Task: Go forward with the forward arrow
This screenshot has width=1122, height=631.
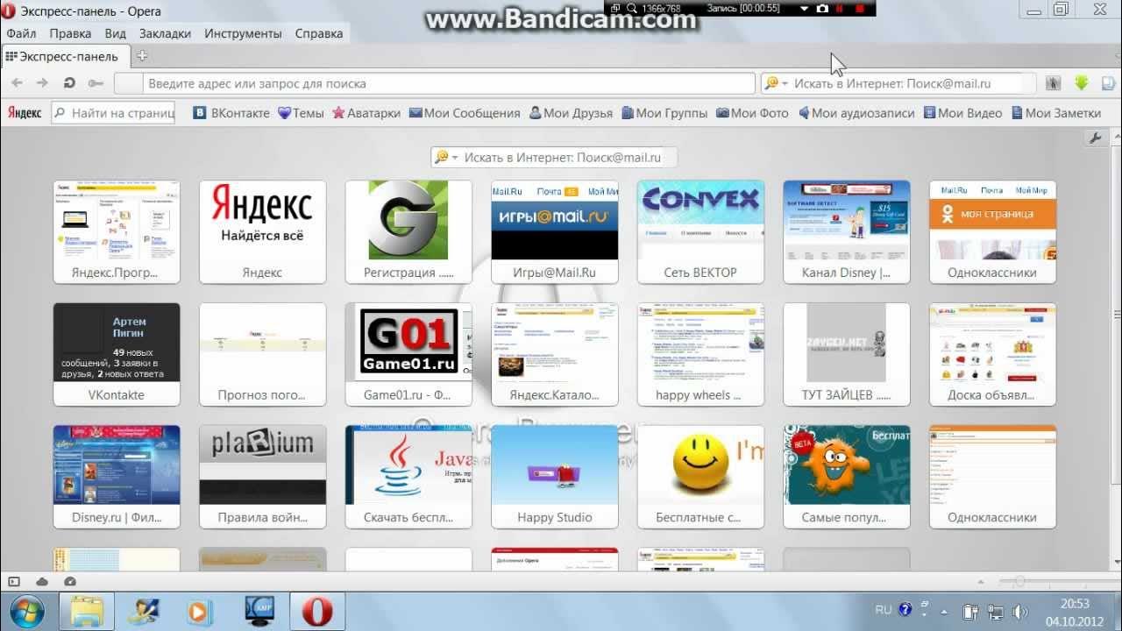Action: click(42, 83)
